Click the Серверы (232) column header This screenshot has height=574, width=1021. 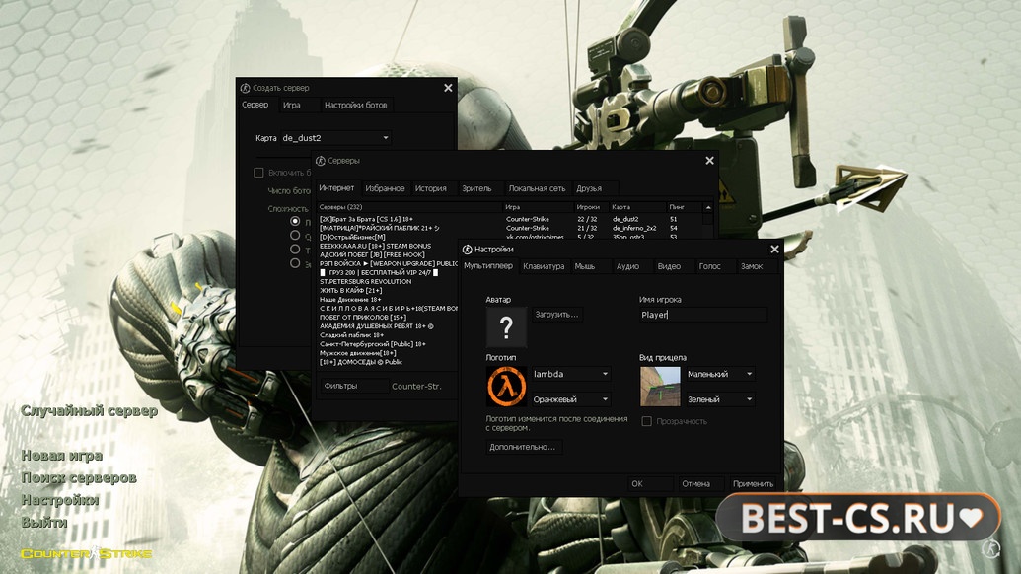point(409,207)
